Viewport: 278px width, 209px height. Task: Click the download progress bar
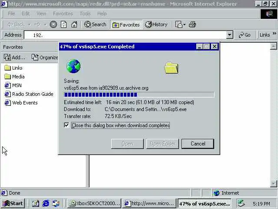tap(139, 94)
